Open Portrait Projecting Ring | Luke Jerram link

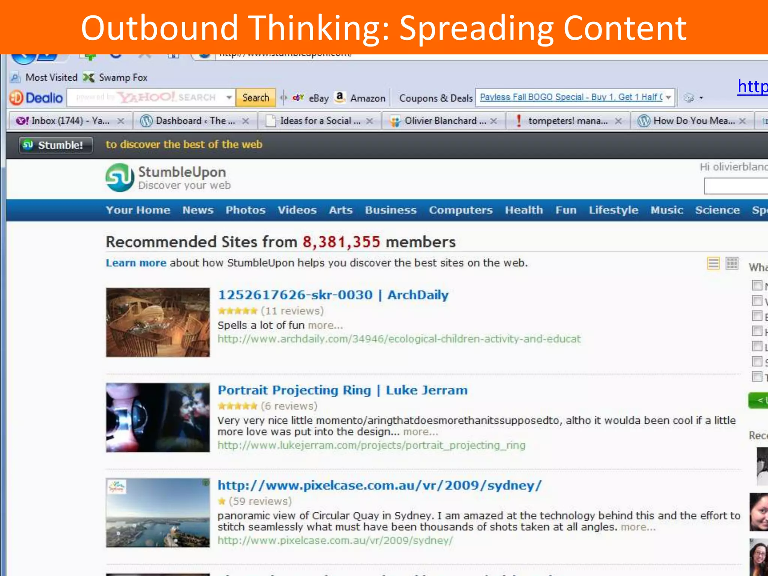click(x=343, y=390)
